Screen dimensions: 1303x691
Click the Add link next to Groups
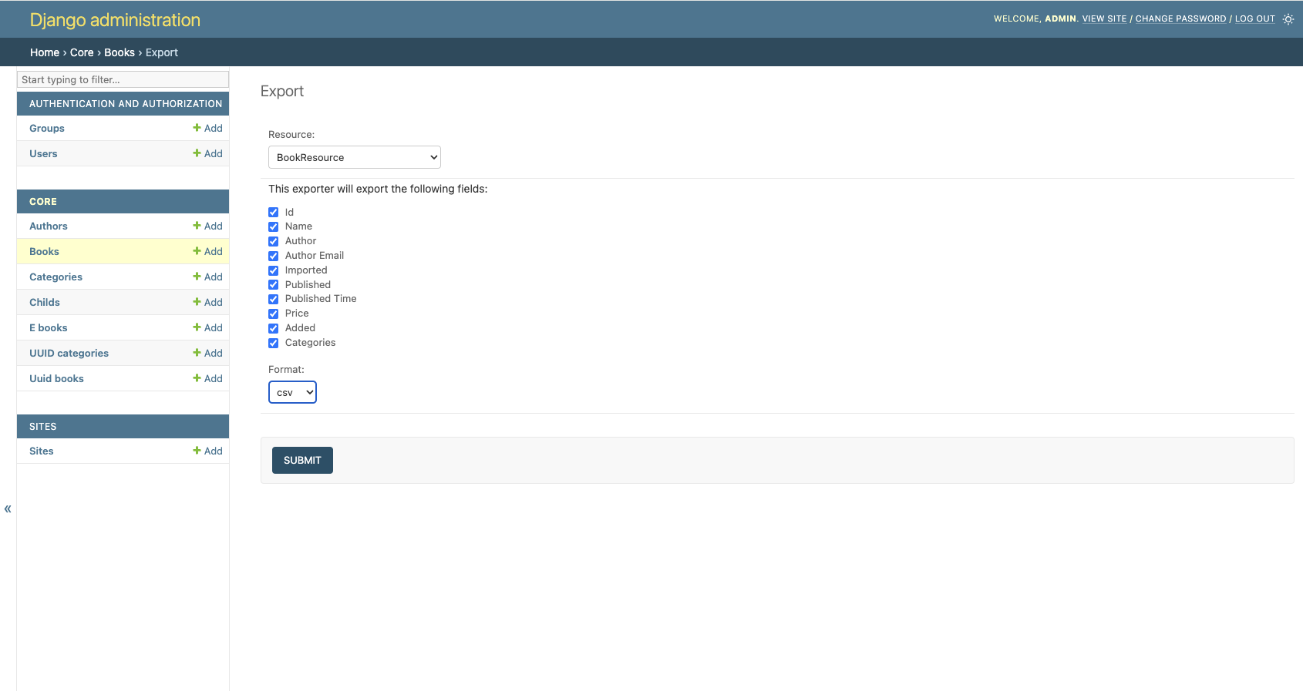[x=207, y=128]
